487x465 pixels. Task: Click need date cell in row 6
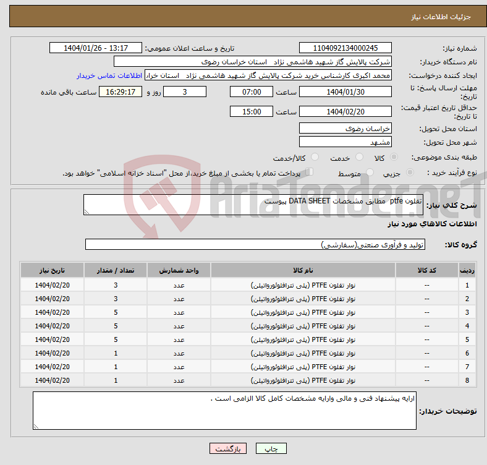(52, 354)
